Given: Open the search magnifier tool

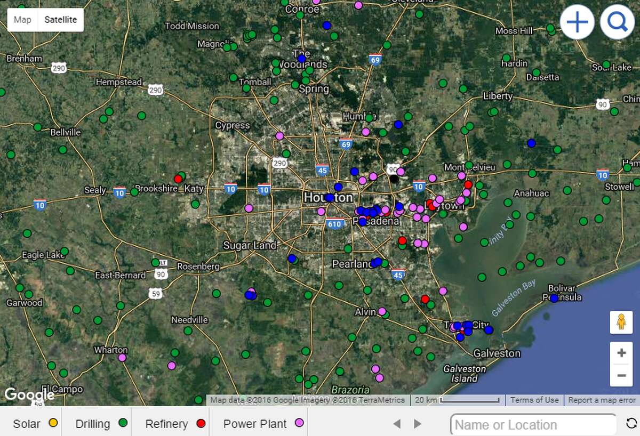Looking at the screenshot, I should [x=617, y=22].
